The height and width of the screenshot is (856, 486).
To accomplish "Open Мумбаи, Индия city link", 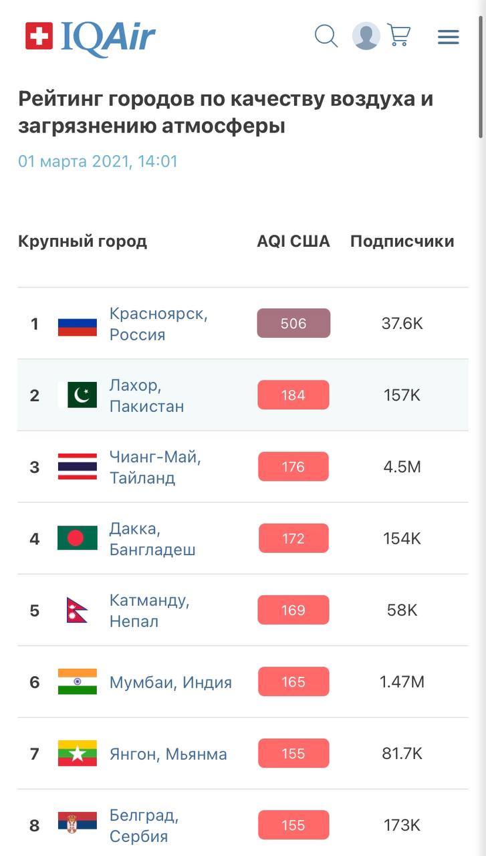I will [x=170, y=682].
